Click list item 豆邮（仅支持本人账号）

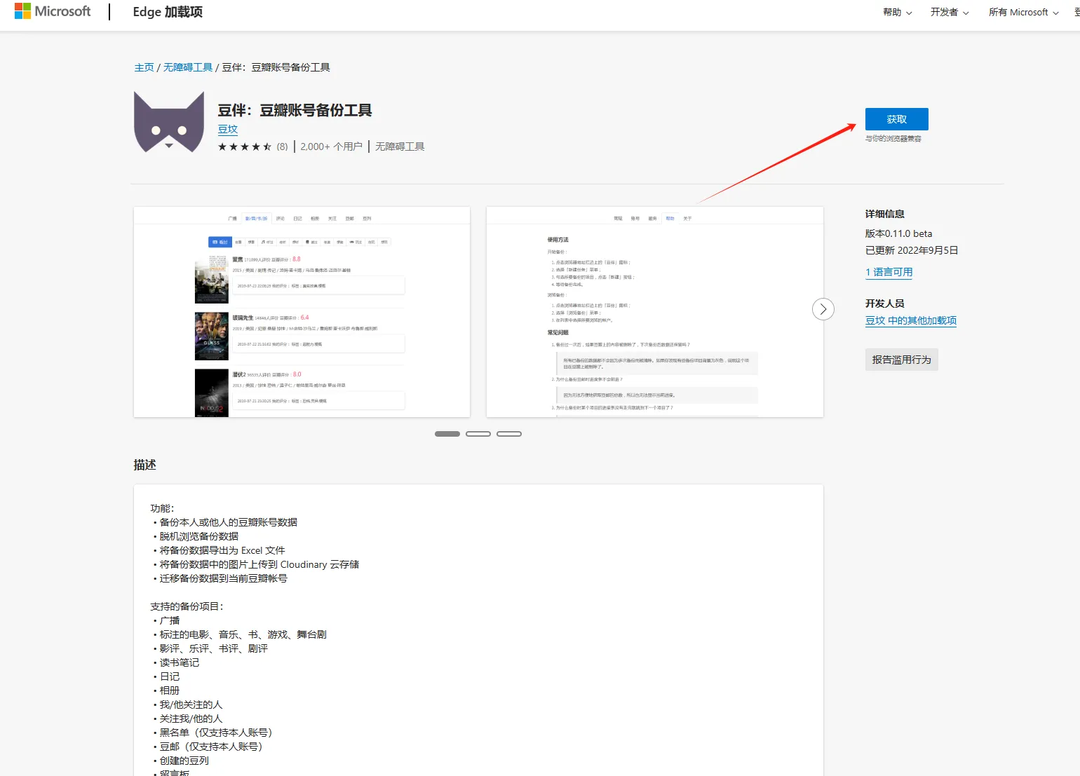point(210,747)
